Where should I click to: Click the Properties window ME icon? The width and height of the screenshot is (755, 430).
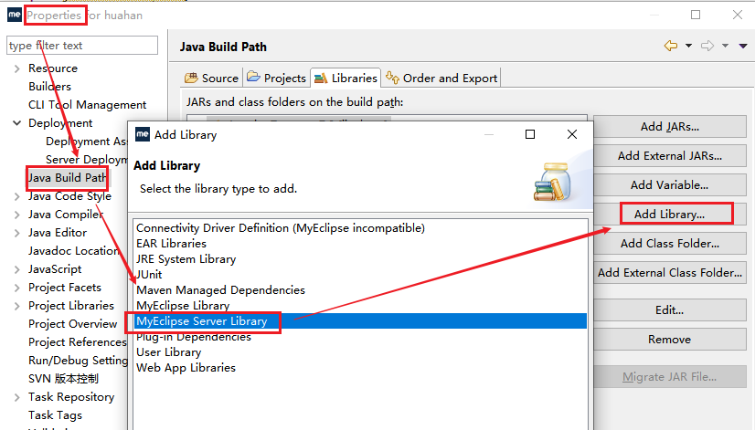point(15,15)
